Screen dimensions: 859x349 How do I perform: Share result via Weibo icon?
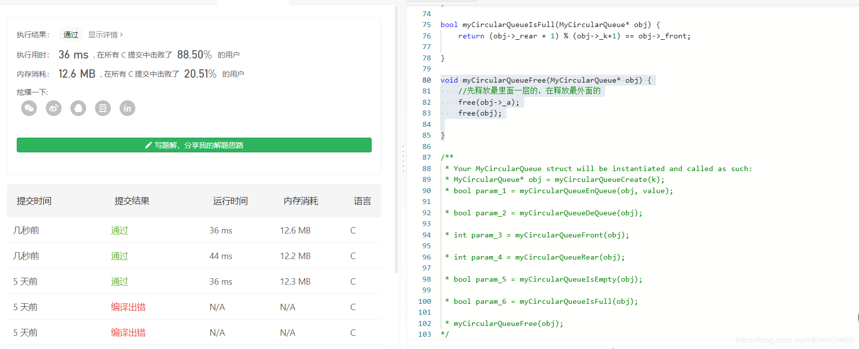[54, 108]
